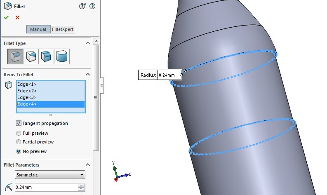Click the panel scrollbar up arrow

[x=96, y=41]
